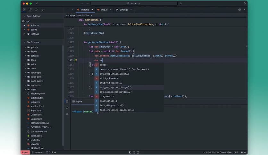Close doc.rs in the Open Editors list

click(24, 30)
